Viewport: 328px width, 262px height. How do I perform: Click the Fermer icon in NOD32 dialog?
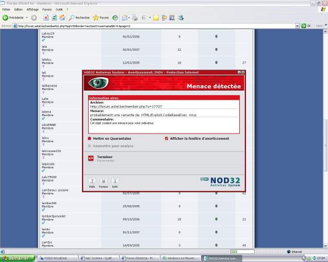(x=103, y=181)
